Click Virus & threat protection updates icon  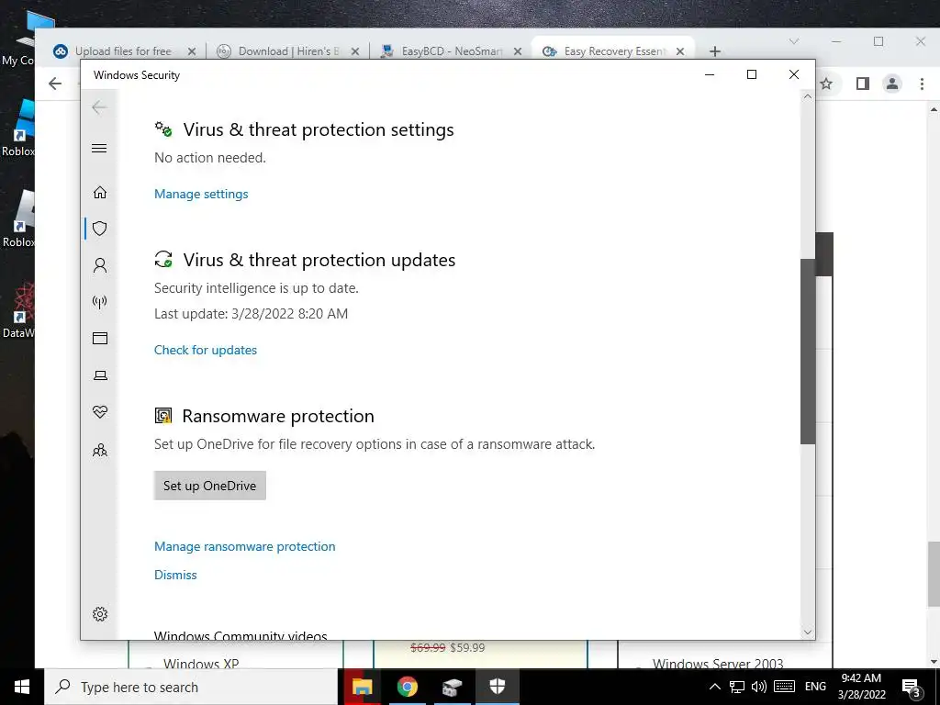click(163, 259)
